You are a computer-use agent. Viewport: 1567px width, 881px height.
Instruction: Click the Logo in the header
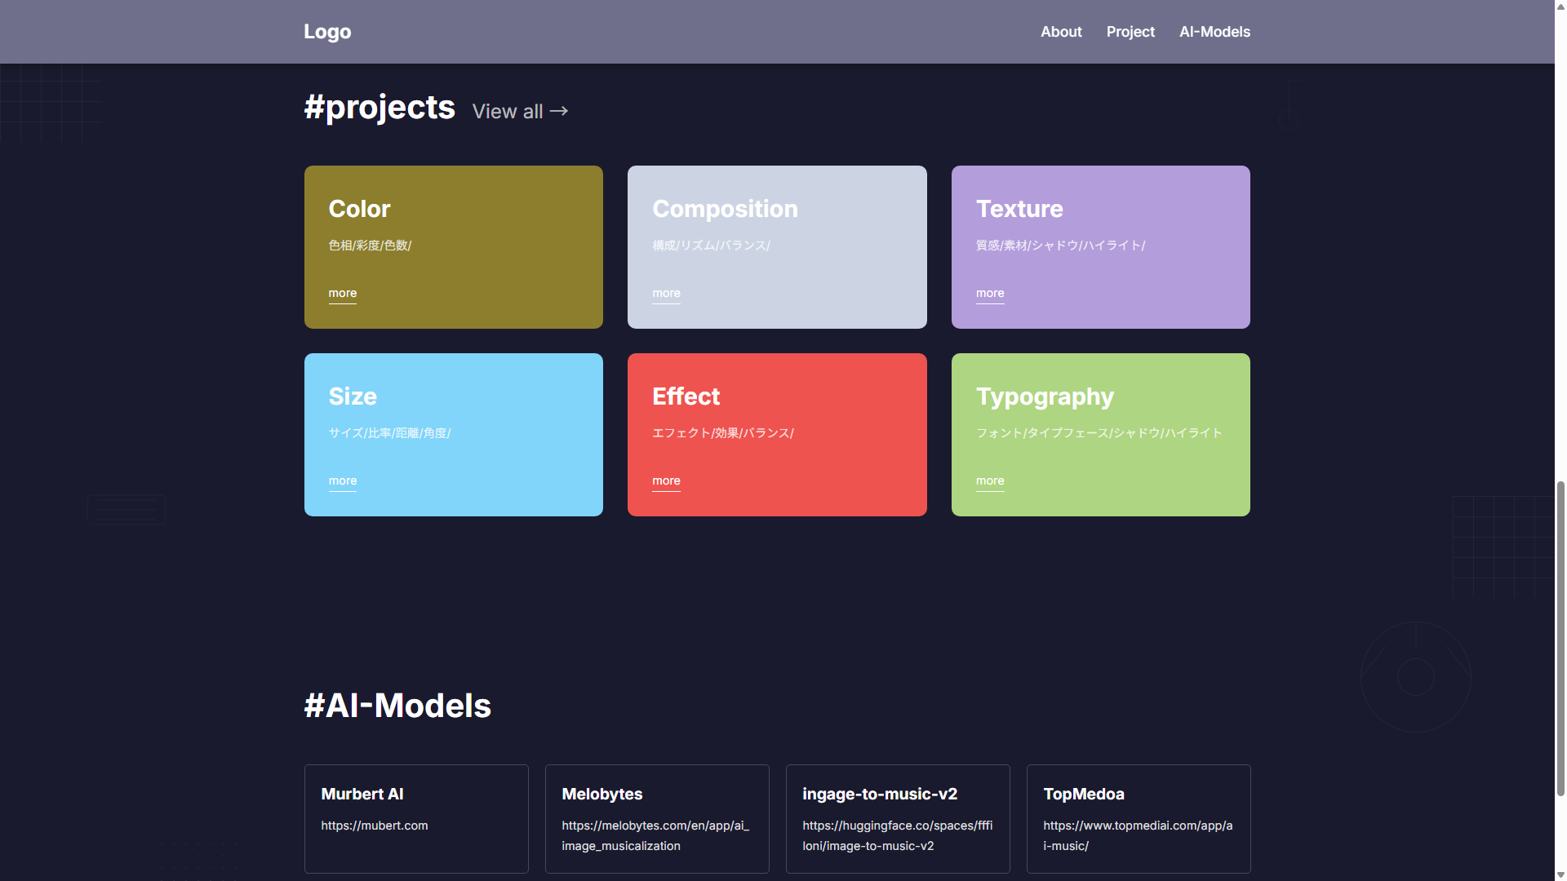327,32
